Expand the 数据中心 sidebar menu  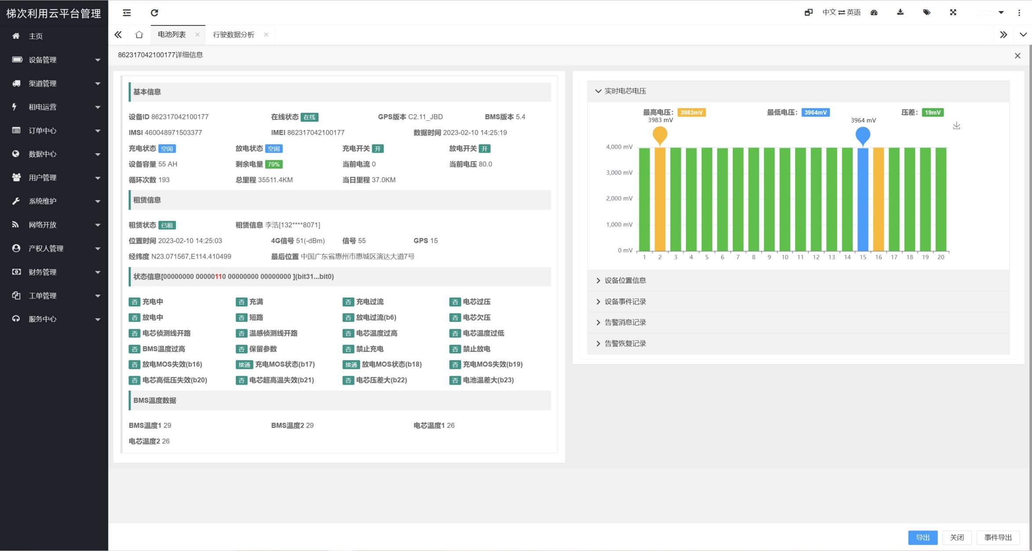pos(54,154)
